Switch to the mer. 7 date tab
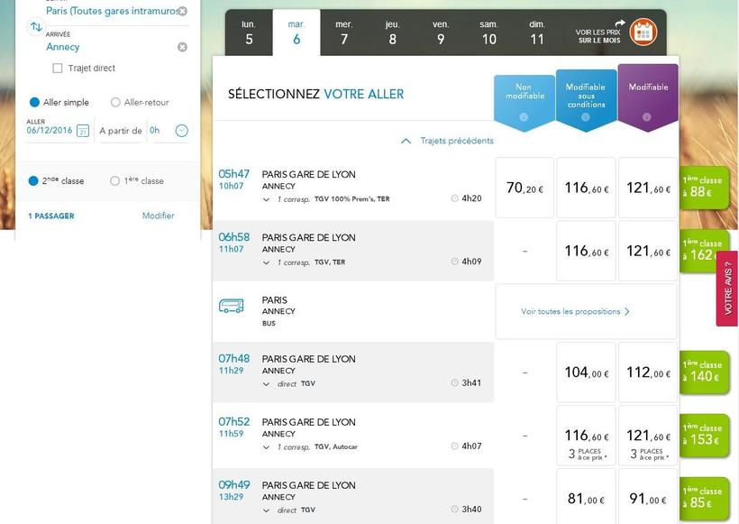The height and width of the screenshot is (524, 739). pos(343,32)
